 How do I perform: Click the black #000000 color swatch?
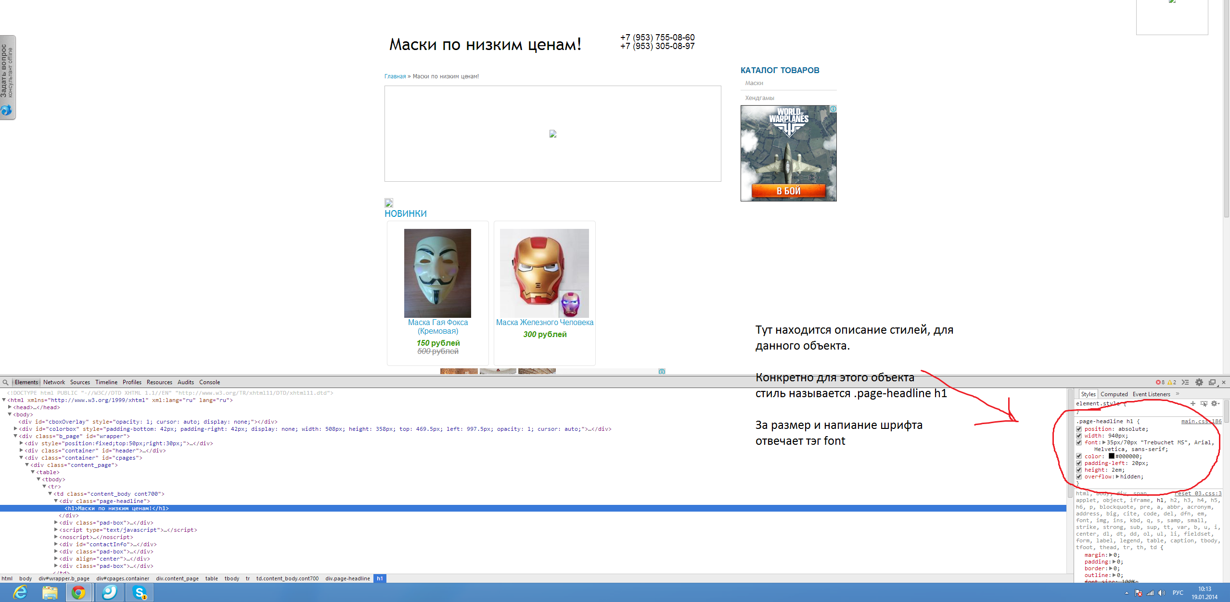click(1111, 456)
